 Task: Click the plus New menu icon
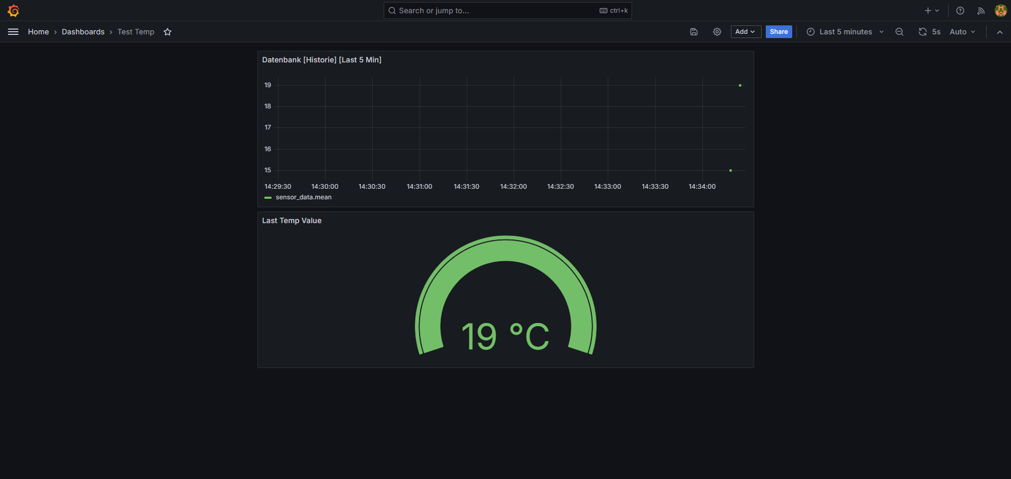pyautogui.click(x=932, y=11)
